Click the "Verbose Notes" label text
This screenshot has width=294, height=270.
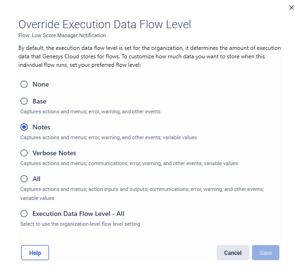[x=54, y=153]
